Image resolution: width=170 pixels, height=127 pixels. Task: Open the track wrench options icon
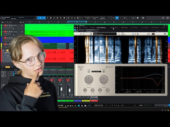tap(8, 22)
